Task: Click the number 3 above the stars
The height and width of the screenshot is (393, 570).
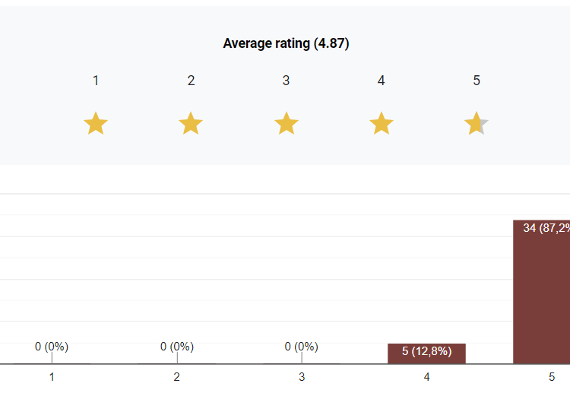Action: pos(286,81)
